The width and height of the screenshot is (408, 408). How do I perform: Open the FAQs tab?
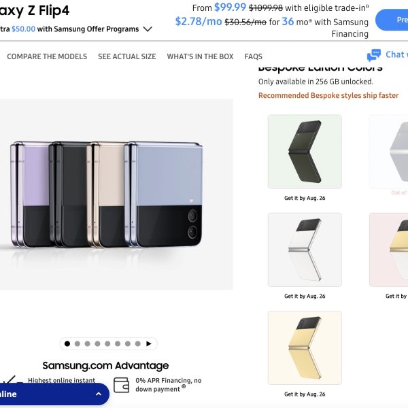[x=253, y=56]
